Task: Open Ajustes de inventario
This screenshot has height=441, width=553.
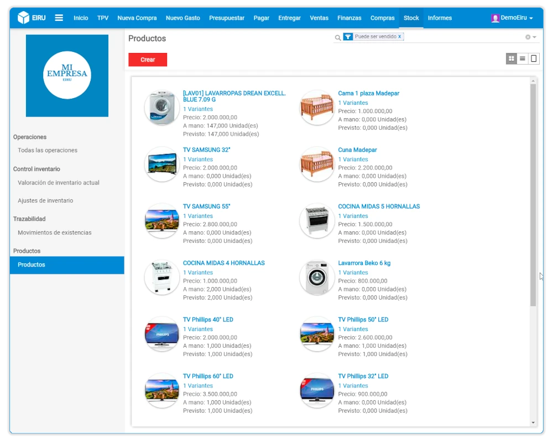Action: click(45, 200)
